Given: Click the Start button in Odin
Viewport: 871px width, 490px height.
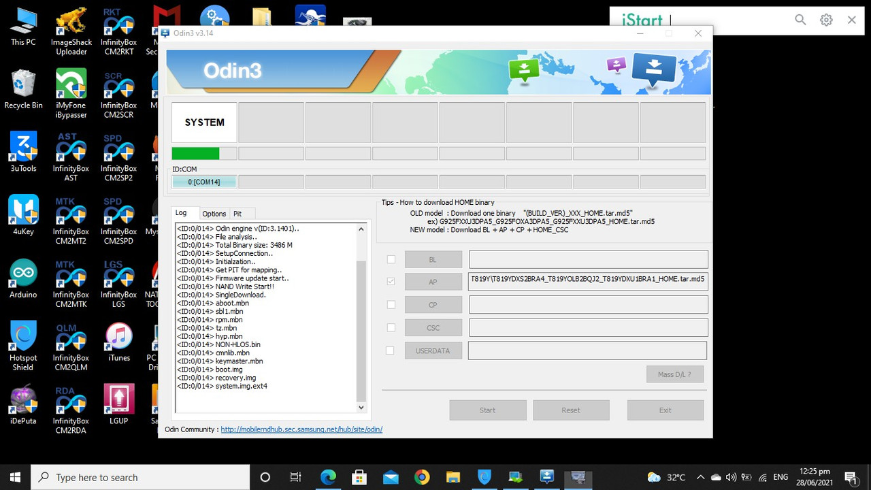Looking at the screenshot, I should click(488, 410).
